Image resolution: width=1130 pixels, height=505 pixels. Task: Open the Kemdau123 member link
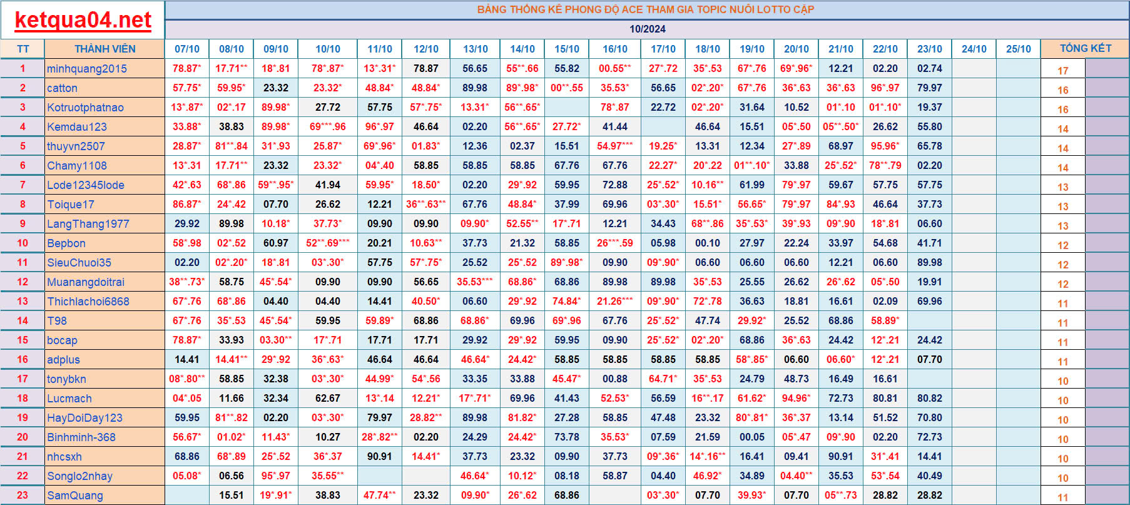77,127
